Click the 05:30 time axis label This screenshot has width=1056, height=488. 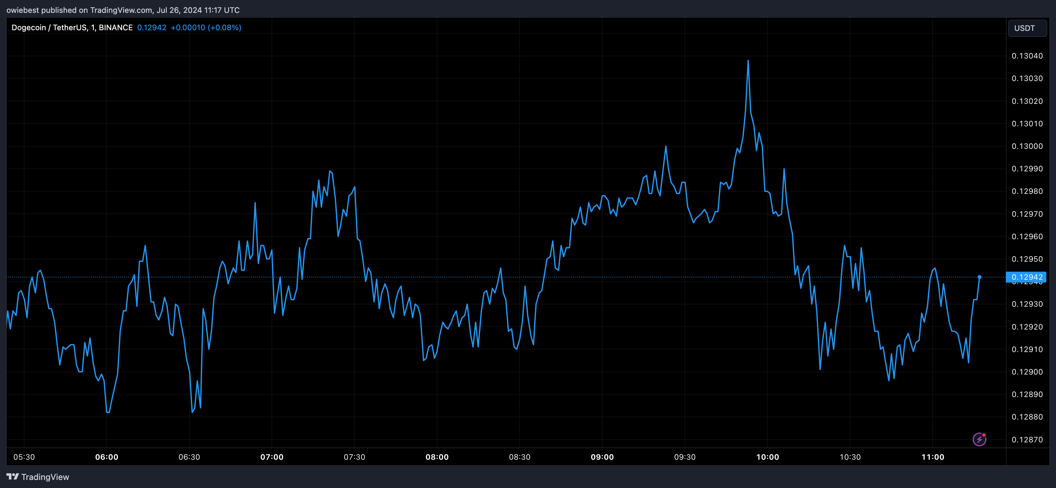click(24, 457)
